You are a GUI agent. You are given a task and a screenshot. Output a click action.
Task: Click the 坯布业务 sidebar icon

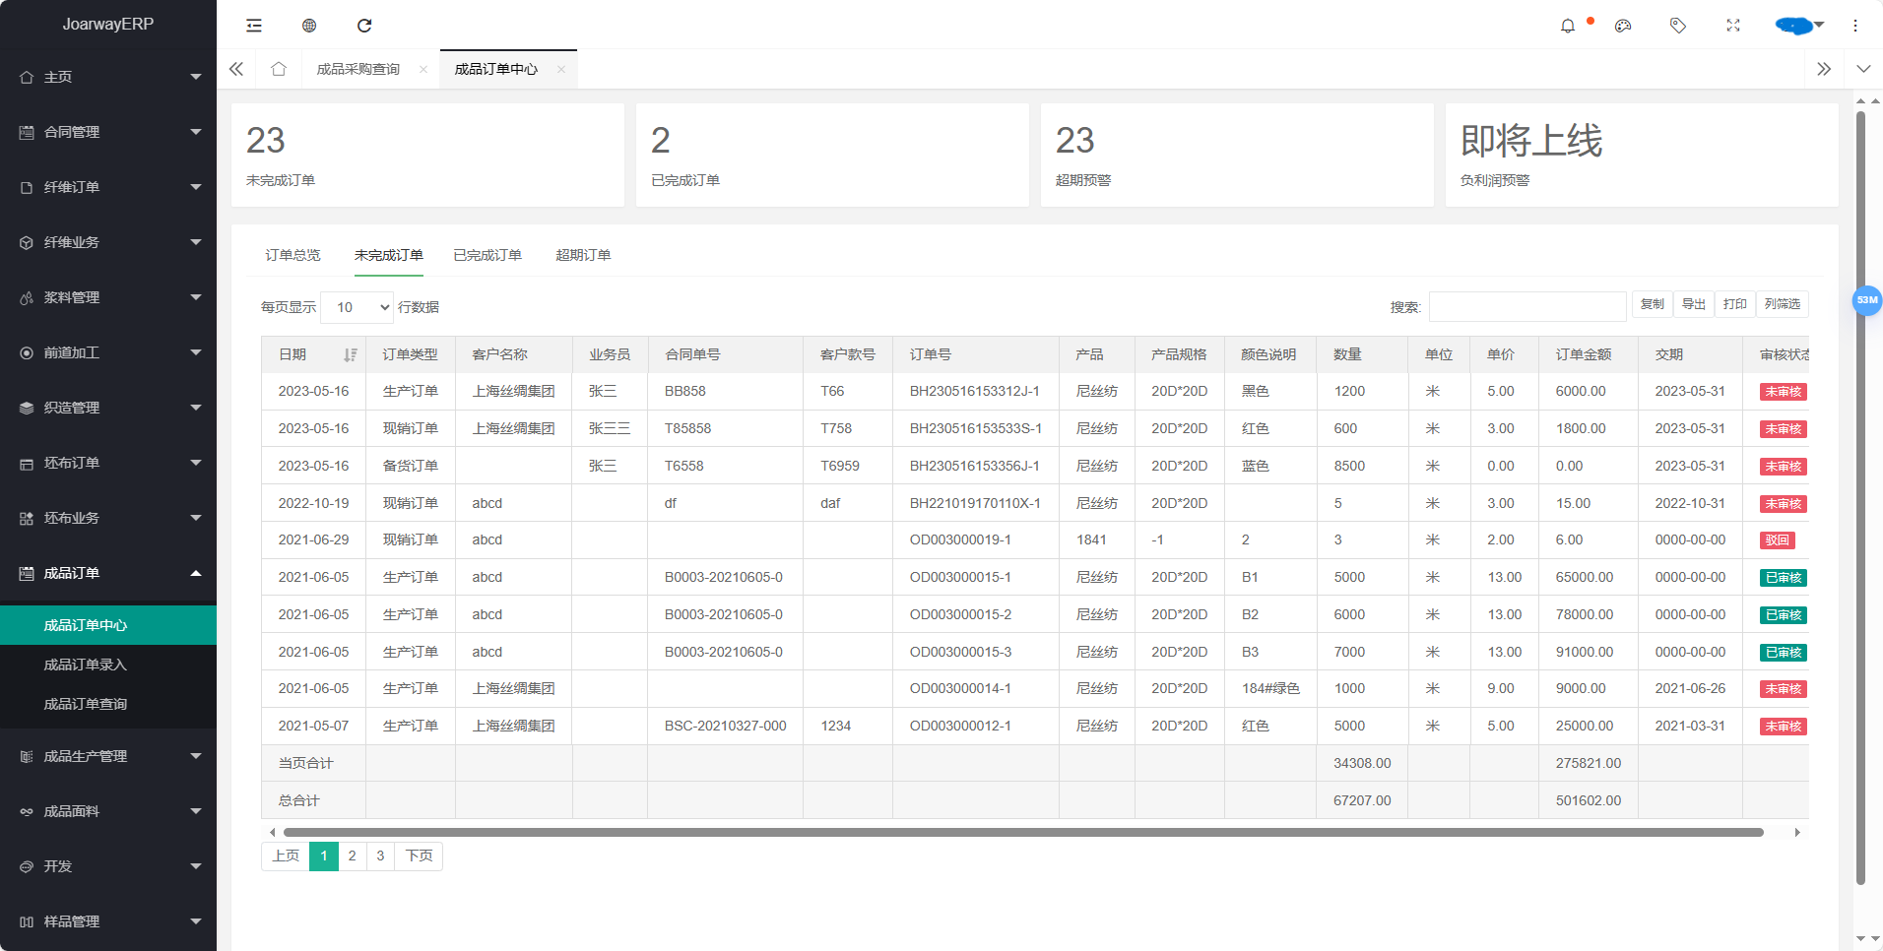click(27, 518)
